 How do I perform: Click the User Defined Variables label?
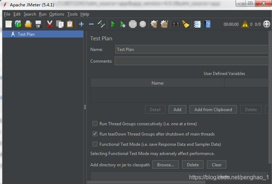[x=224, y=74]
